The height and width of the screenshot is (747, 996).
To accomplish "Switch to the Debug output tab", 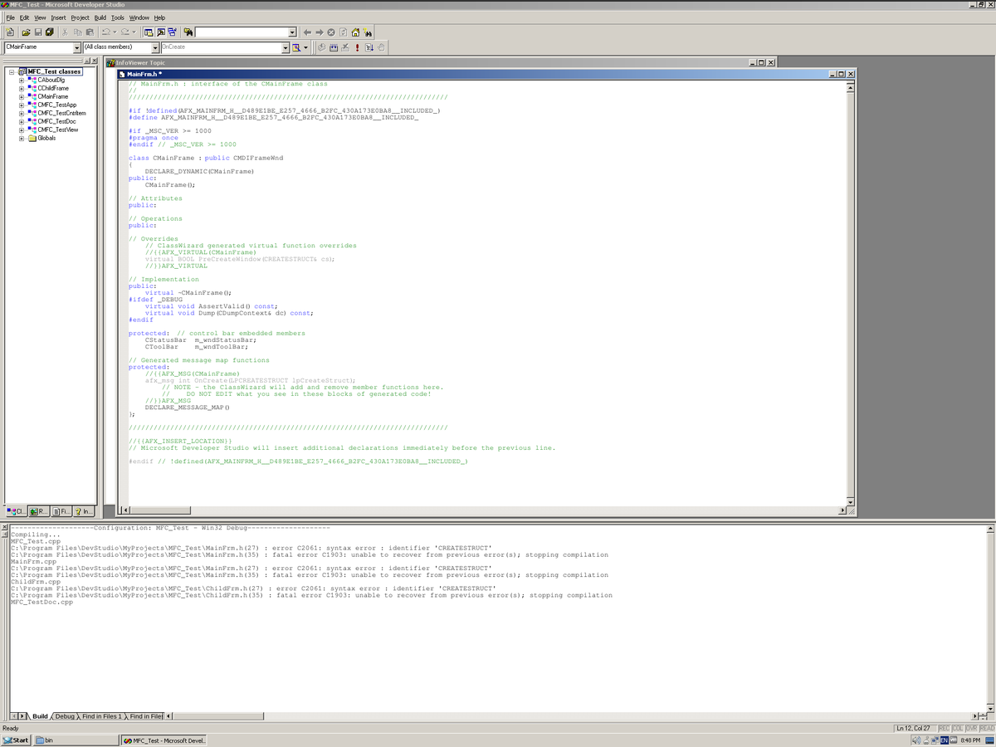I will click(x=66, y=715).
